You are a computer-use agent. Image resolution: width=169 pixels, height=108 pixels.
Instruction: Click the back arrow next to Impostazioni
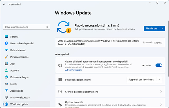point(4,4)
